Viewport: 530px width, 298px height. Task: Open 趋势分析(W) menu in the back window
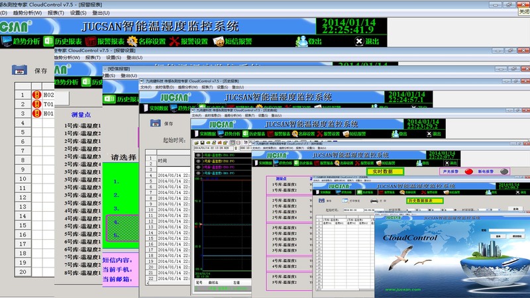click(27, 13)
